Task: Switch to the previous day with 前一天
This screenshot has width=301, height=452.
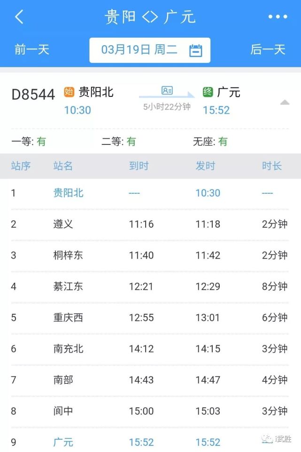Action: coord(31,50)
